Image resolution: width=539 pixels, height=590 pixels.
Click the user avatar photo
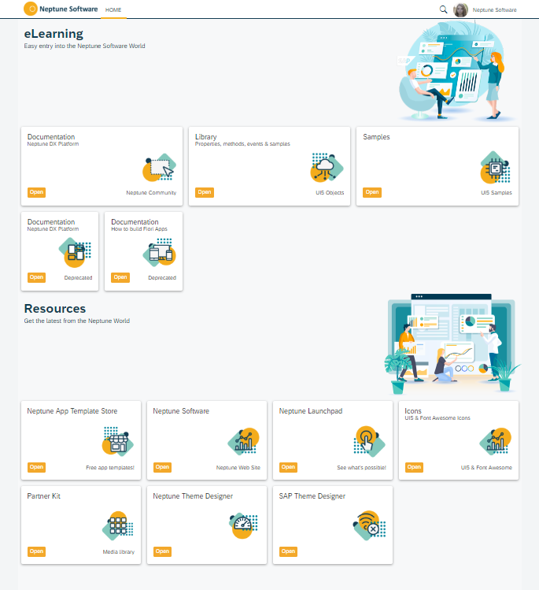[x=460, y=9]
